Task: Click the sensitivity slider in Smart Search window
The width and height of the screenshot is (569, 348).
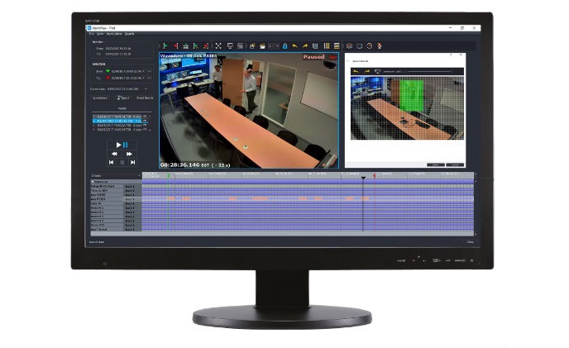Action: (x=430, y=71)
